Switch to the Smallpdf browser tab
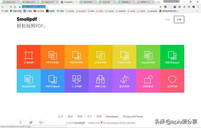This screenshot has width=201, height=128. pos(69,2)
